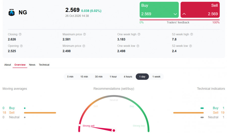227x133 pixels.
Task: Click the Technical indicators Sell count 19
Action: click(222, 113)
